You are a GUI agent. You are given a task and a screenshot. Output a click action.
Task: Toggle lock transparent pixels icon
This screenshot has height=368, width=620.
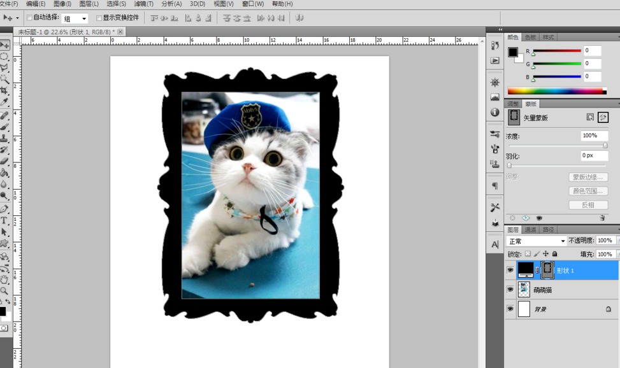point(528,254)
